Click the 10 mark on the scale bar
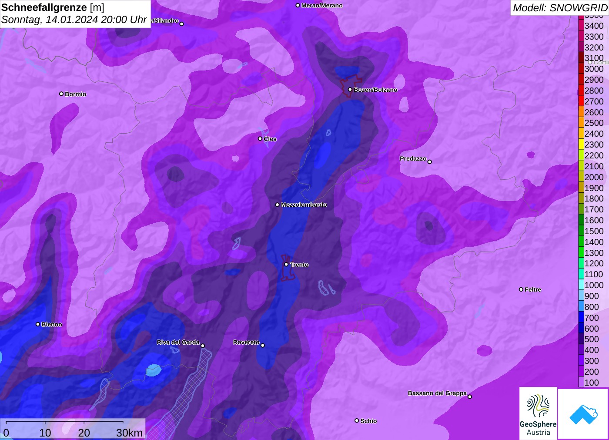The width and height of the screenshot is (609, 440). pos(45,433)
